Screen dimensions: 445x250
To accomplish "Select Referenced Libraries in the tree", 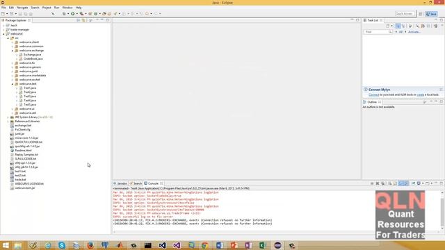I will tap(27, 122).
